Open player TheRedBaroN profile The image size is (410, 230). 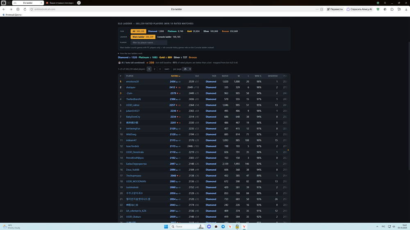133,99
